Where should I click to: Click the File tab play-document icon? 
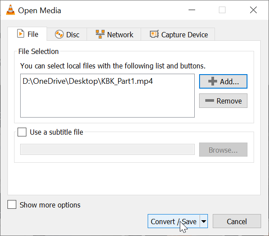point(21,33)
